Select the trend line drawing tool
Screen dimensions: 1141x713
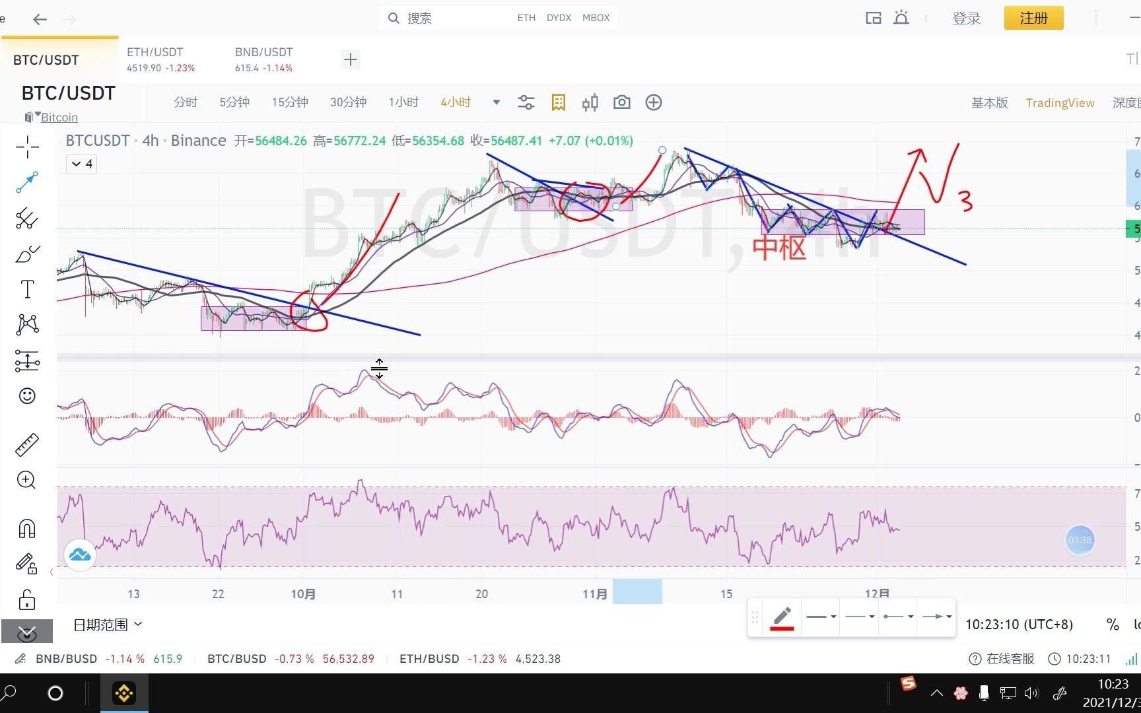27,182
